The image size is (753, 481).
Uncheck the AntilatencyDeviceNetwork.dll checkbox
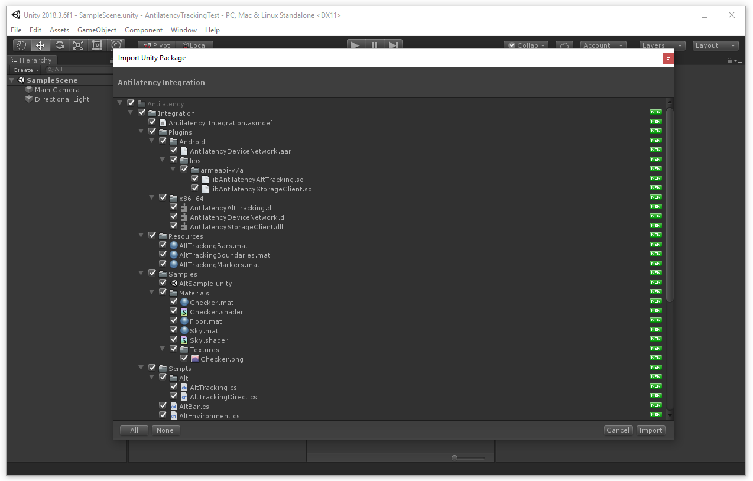[x=173, y=217]
